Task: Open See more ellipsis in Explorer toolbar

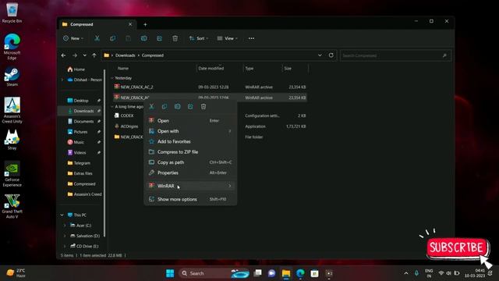Action: click(251, 38)
